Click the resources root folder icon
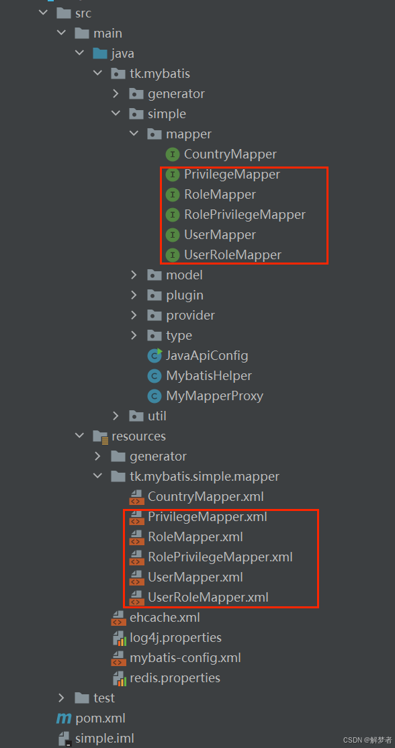The image size is (395, 748). (x=100, y=436)
